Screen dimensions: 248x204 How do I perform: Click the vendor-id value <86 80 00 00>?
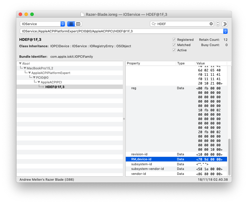click(209, 174)
